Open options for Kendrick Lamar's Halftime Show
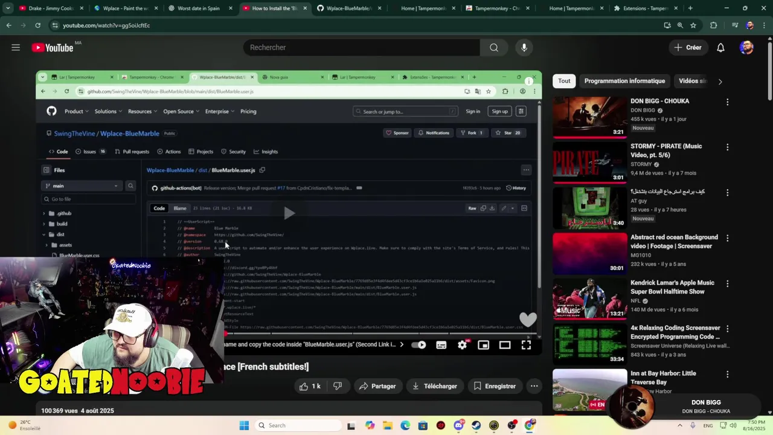This screenshot has height=435, width=773. pos(727,284)
